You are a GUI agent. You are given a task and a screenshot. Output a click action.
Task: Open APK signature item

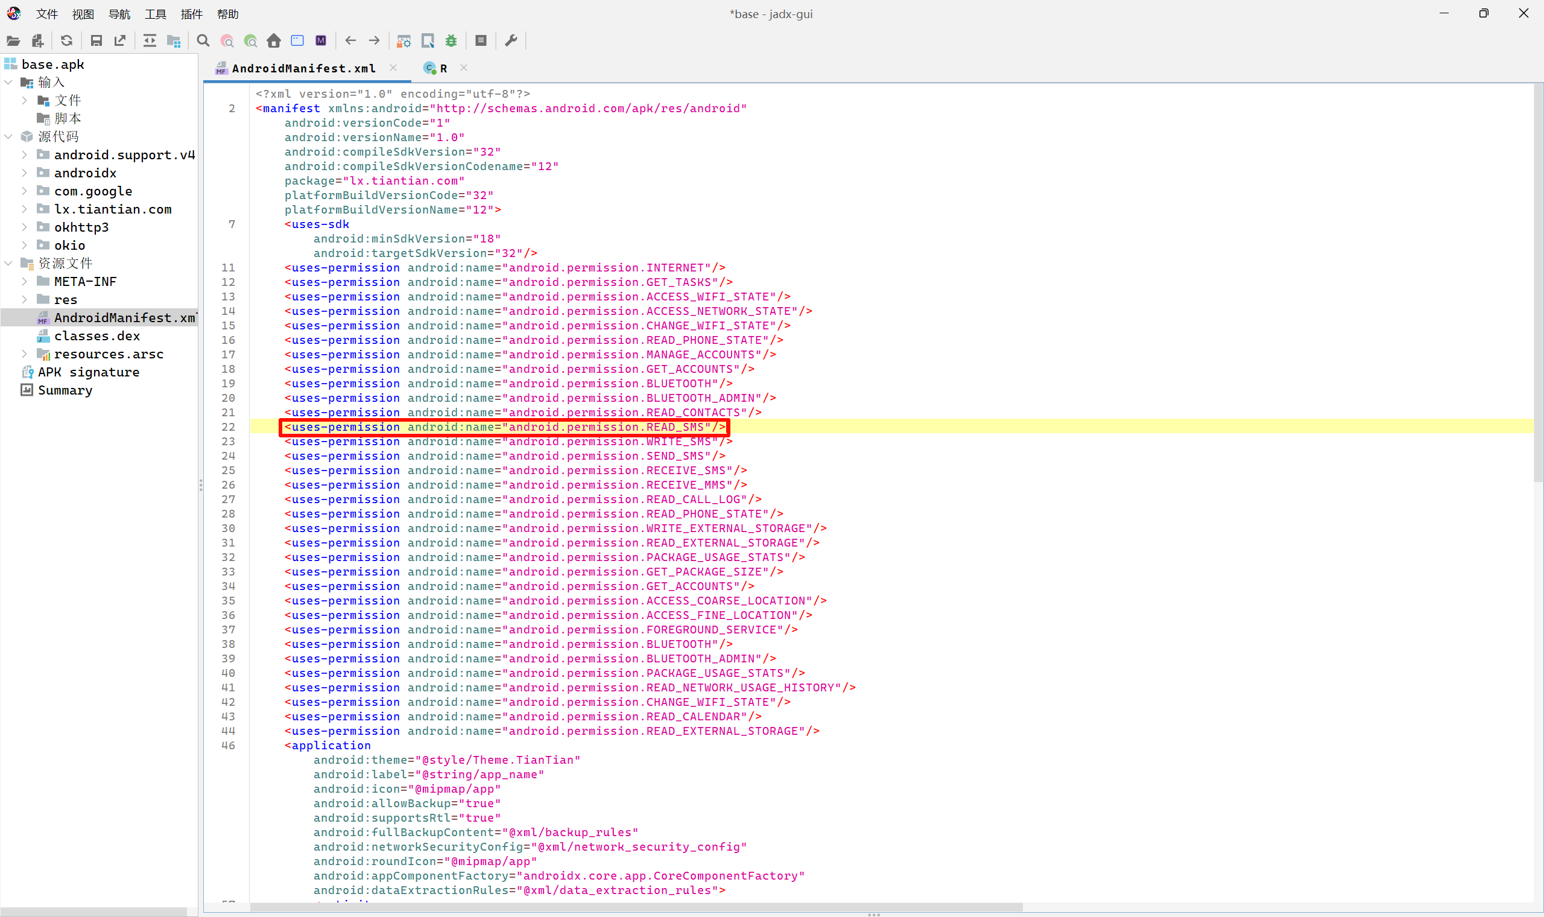(81, 372)
